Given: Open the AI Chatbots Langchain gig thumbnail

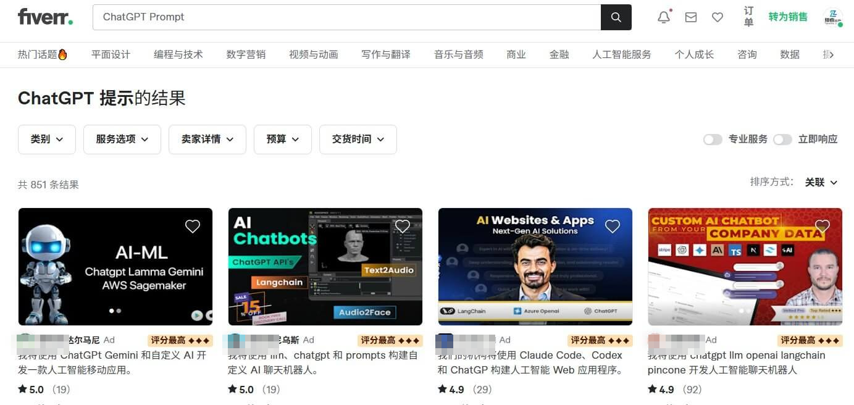Looking at the screenshot, I should [x=325, y=267].
